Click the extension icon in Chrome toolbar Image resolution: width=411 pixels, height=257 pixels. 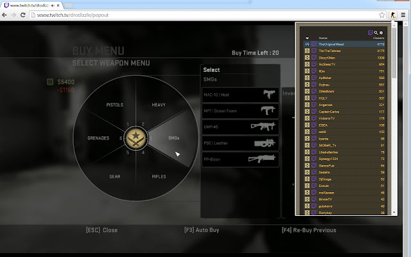tap(393, 15)
